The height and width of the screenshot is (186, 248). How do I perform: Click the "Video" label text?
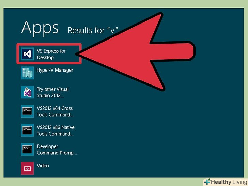[43, 166]
